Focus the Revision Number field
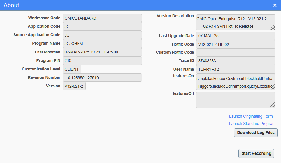 click(102, 77)
